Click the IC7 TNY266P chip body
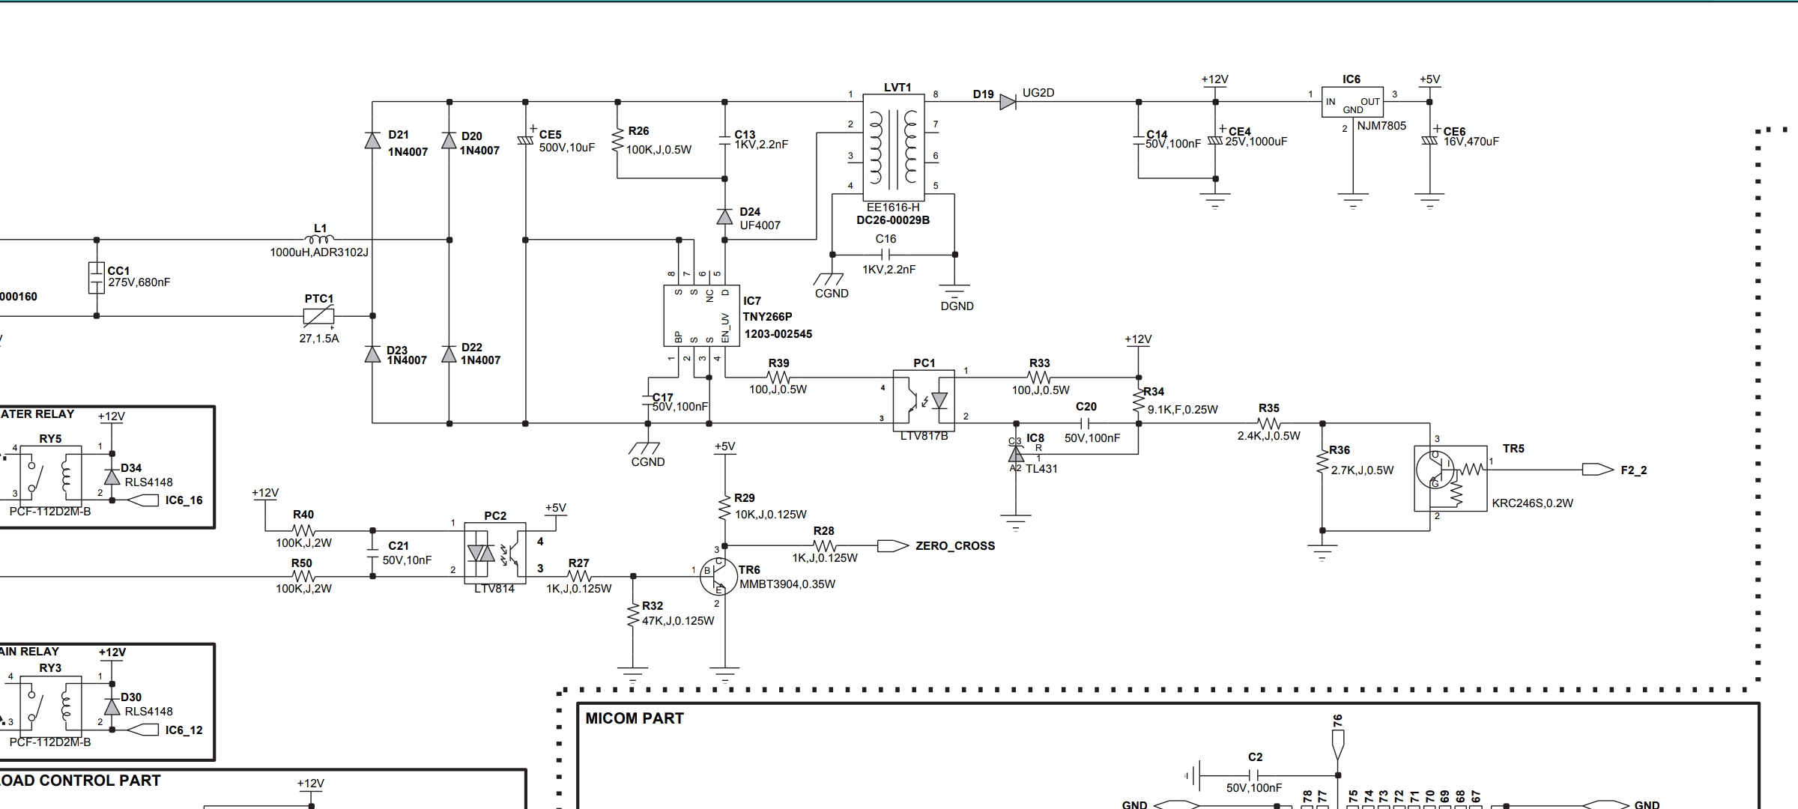The width and height of the screenshot is (1798, 809). pyautogui.click(x=701, y=315)
